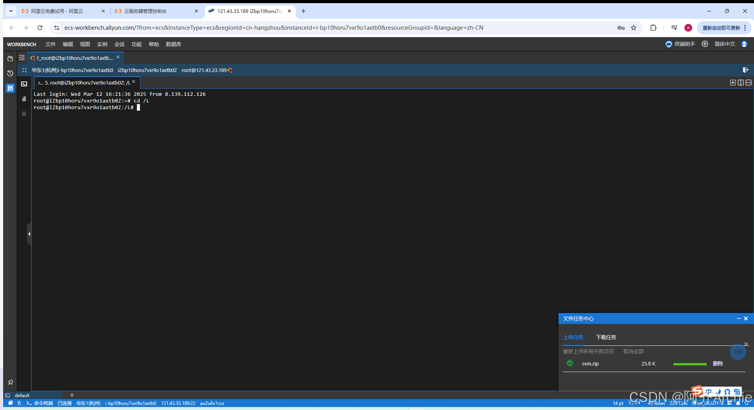Click the 14 pt font size in status bar

[618, 403]
